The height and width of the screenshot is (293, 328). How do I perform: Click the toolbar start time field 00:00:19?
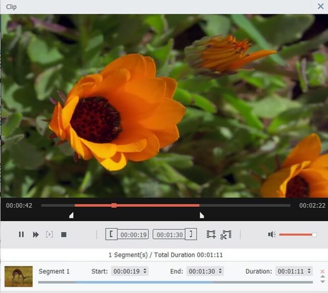click(133, 235)
